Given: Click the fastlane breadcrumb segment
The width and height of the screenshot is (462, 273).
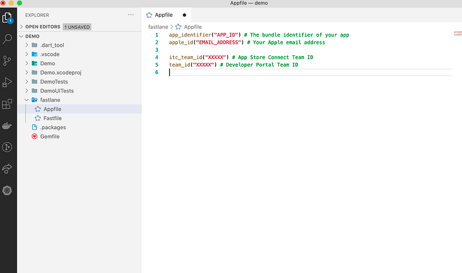Looking at the screenshot, I should coord(158,27).
